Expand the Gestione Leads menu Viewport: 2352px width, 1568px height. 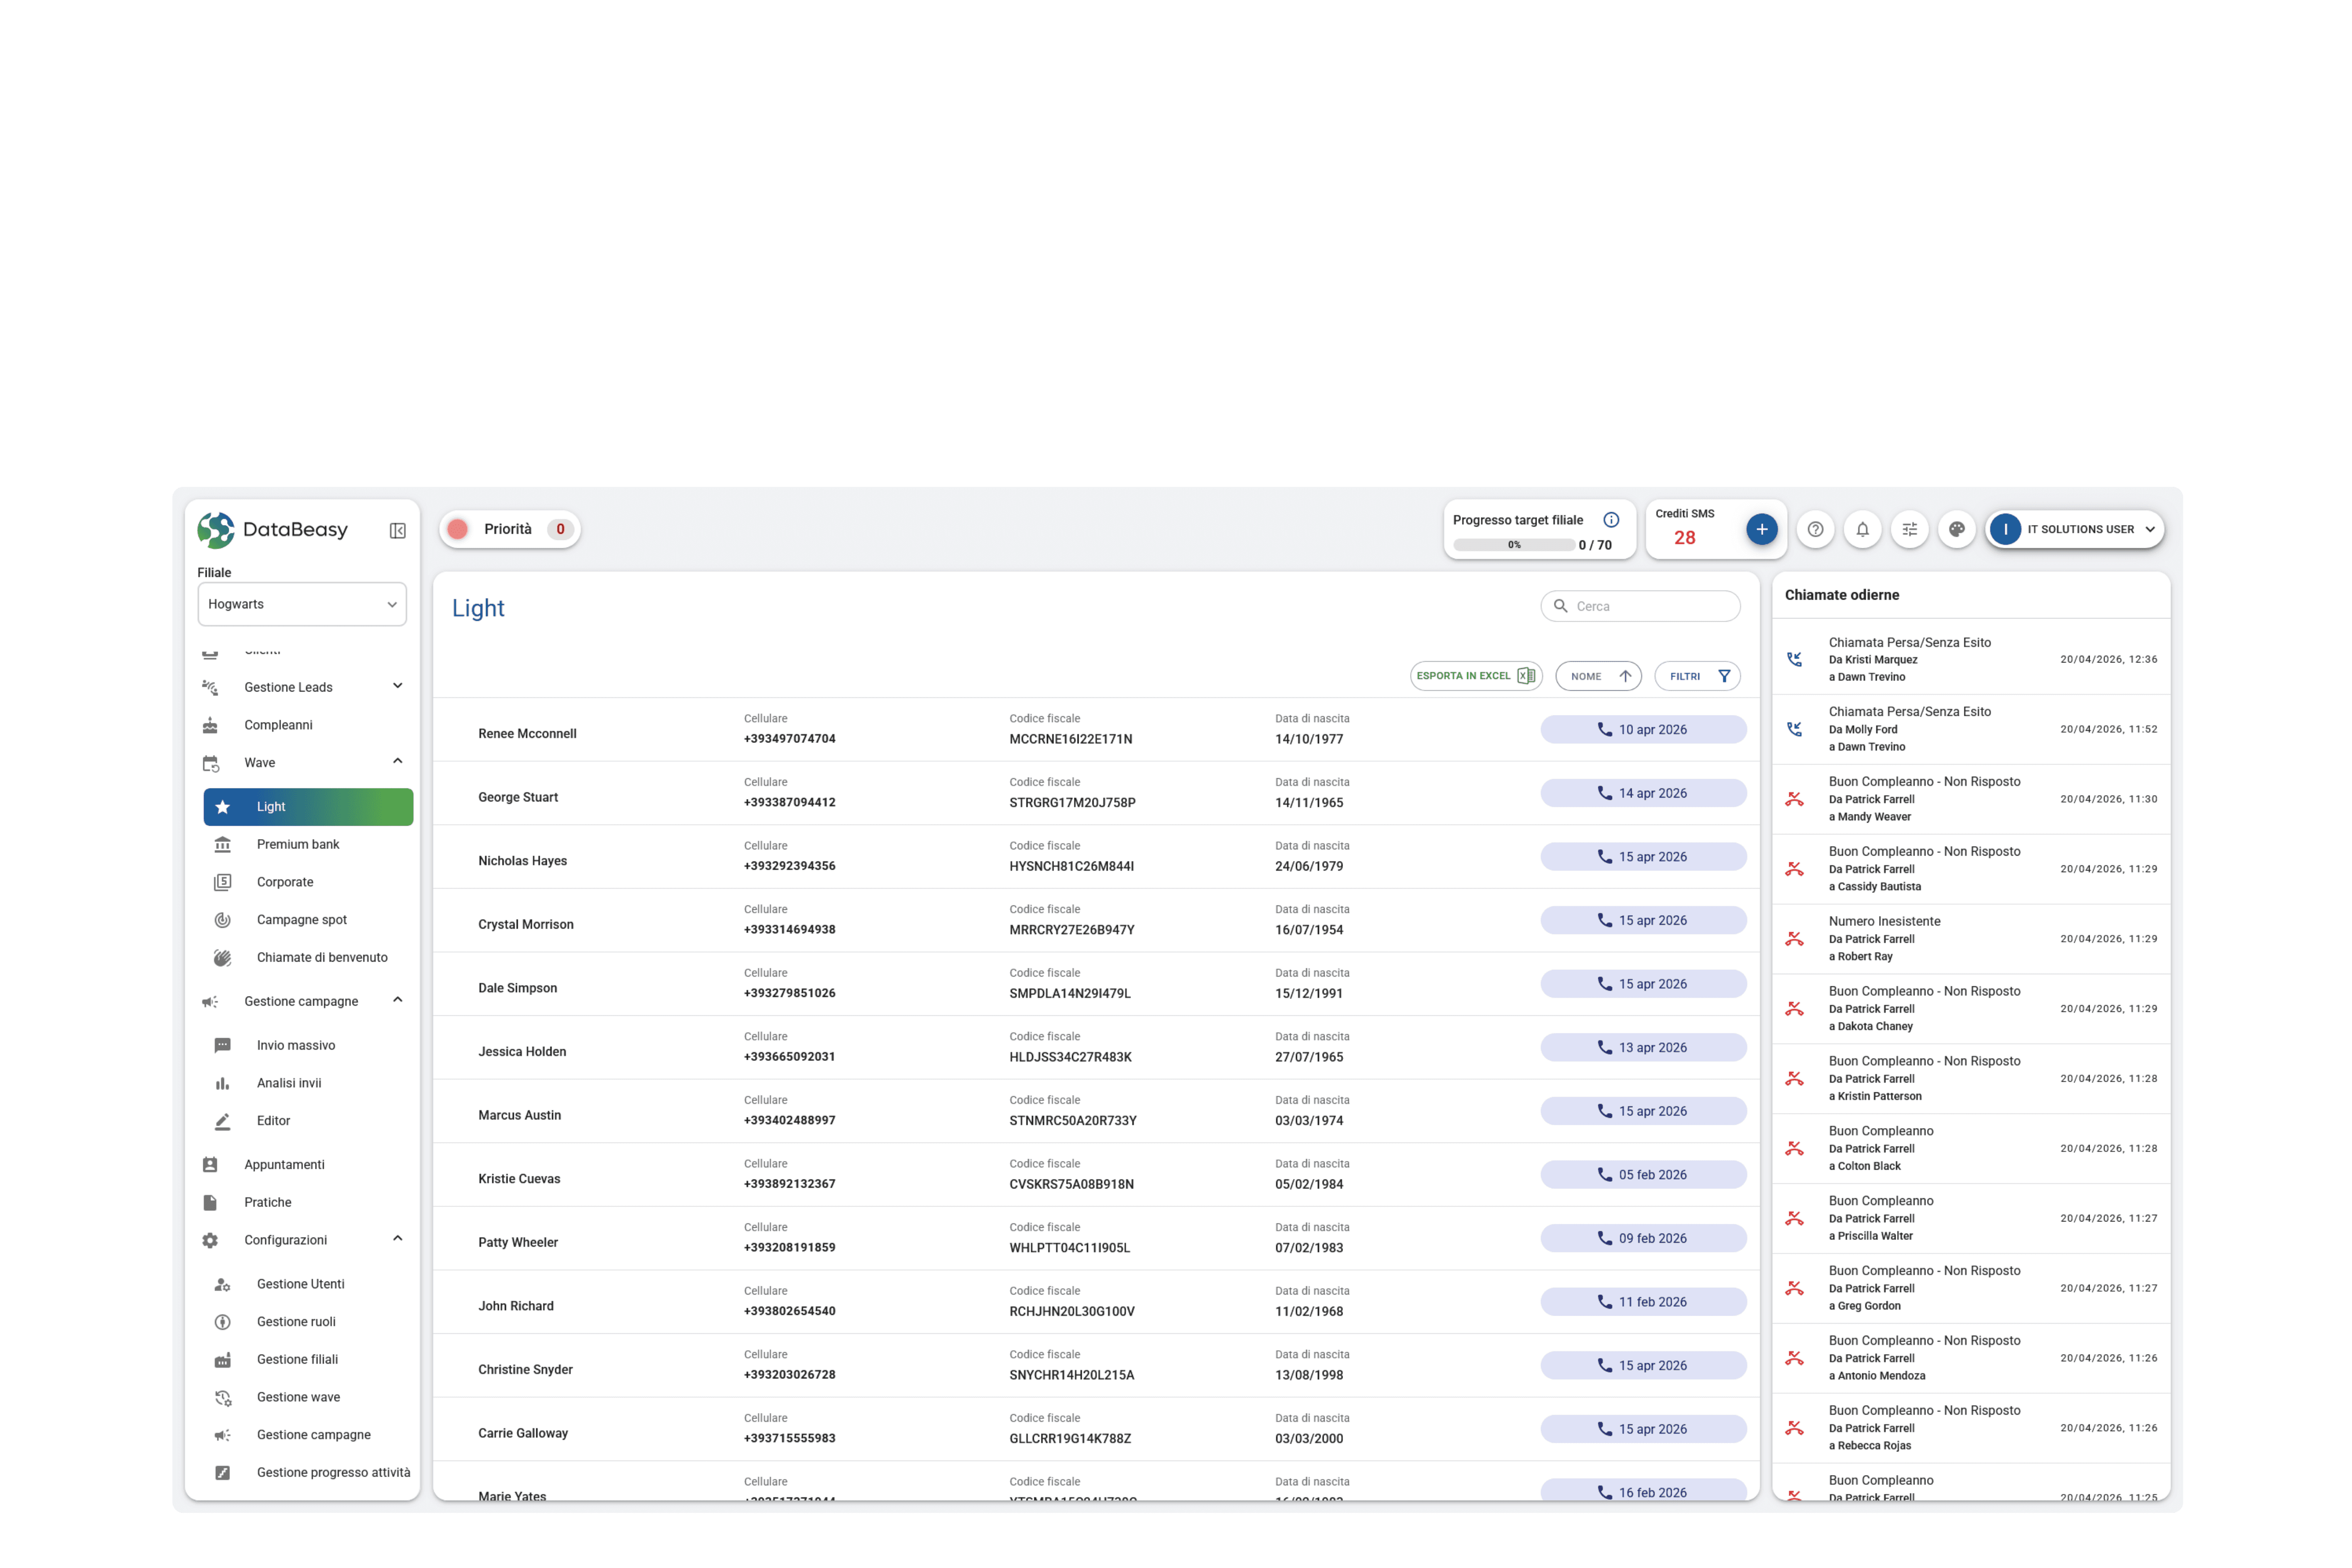[x=397, y=686]
